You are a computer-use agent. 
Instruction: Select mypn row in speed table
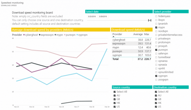[132, 48]
